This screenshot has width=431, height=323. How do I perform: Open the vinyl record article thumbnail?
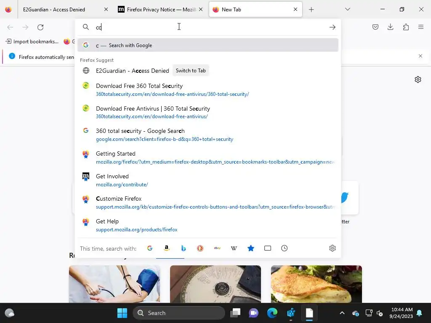coord(215,284)
